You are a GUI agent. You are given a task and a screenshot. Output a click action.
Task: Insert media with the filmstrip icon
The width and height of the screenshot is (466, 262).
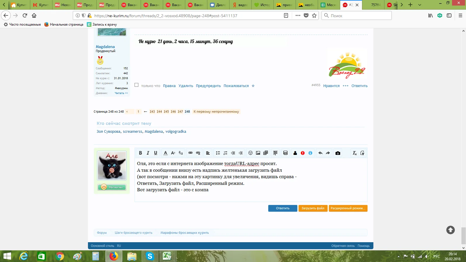(x=266, y=153)
